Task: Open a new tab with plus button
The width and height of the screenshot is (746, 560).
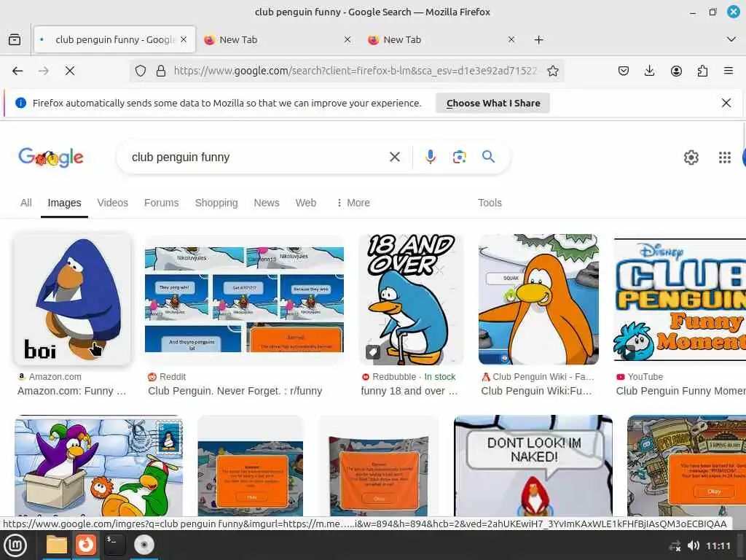Action: pyautogui.click(x=538, y=40)
